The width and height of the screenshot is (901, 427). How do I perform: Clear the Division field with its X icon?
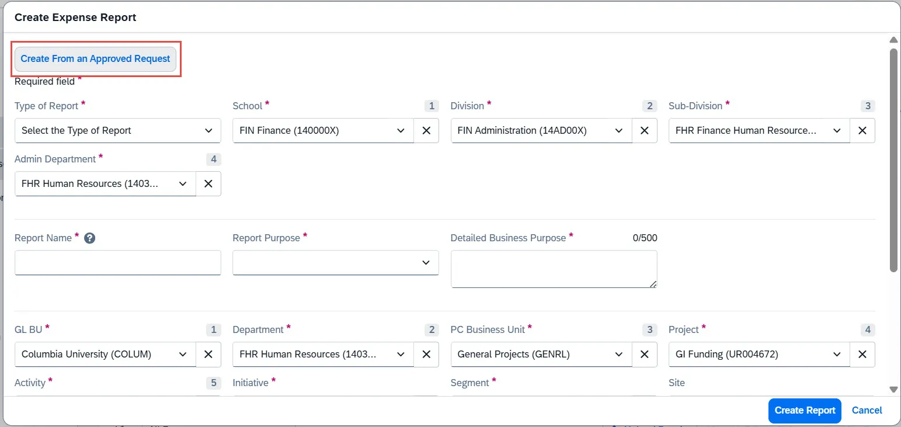click(x=645, y=130)
